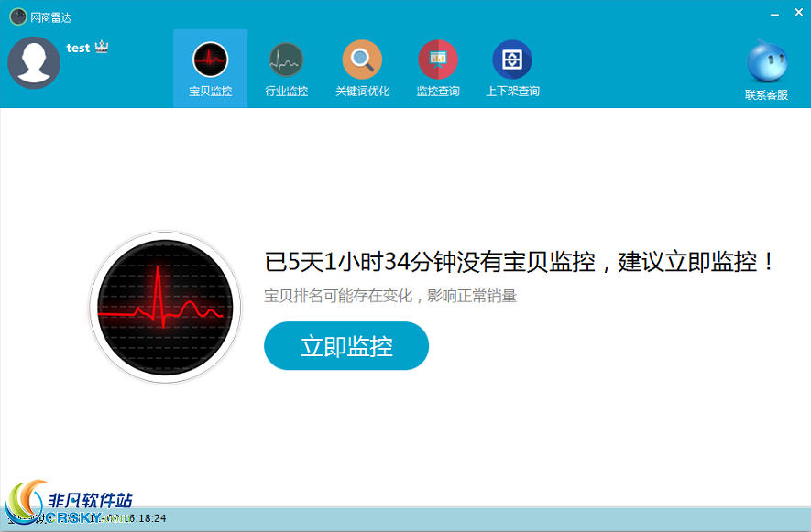Image resolution: width=811 pixels, height=532 pixels.
Task: Minimize the 网商雷达 window
Action: coord(774,15)
